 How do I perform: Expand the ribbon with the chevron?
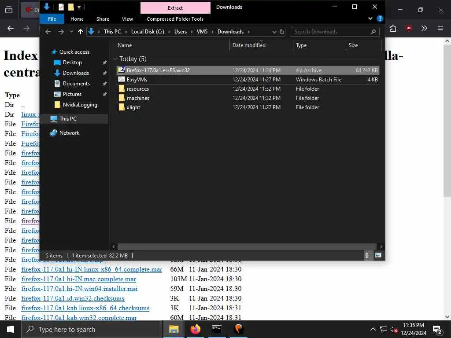click(370, 18)
